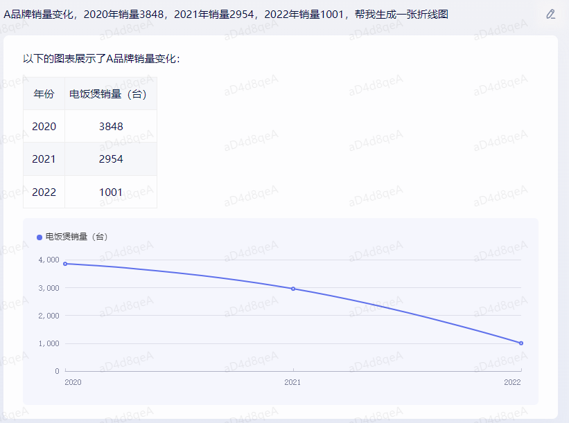This screenshot has height=423, width=569.
Task: Select the 2022 year cell in table
Action: [44, 192]
